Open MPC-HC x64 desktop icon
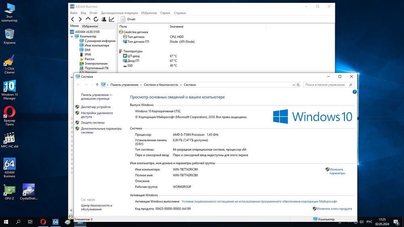This screenshot has height=227, width=404. coord(10,140)
